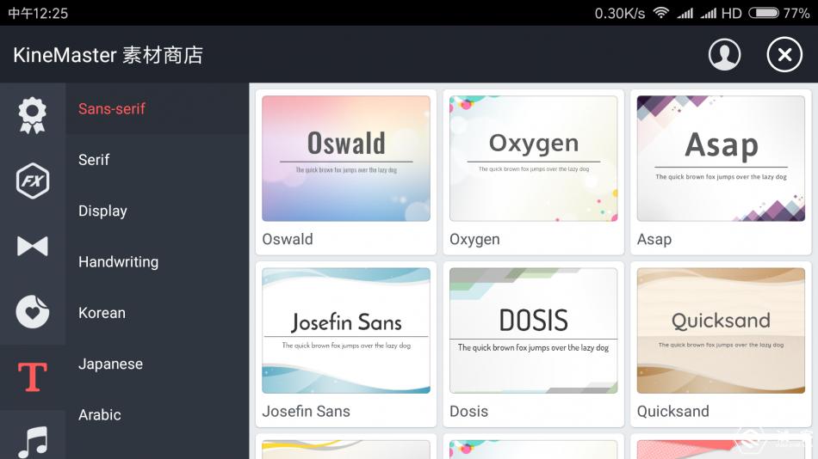Screen dimensions: 818x459
Task: Open the featured assets ribbon-badge icon
Action: point(33,115)
